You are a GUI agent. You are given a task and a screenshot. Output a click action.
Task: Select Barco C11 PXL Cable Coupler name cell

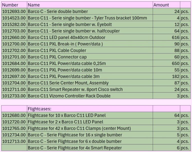[90, 50]
